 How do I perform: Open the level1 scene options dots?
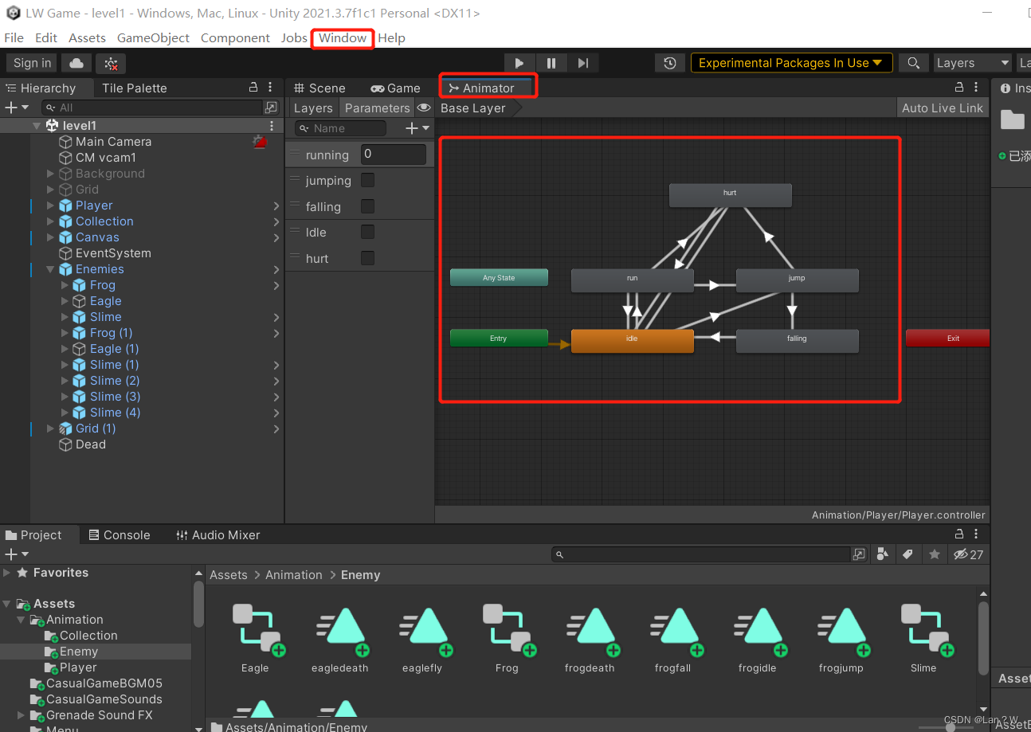273,125
